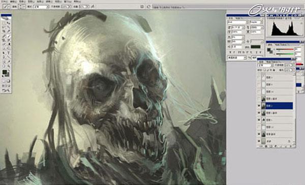Select the Clone Stamp tool
The height and width of the screenshot is (185, 305).
coord(4,40)
